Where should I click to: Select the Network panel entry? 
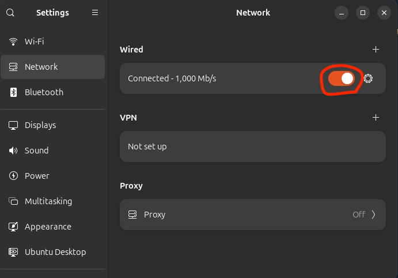pyautogui.click(x=53, y=67)
